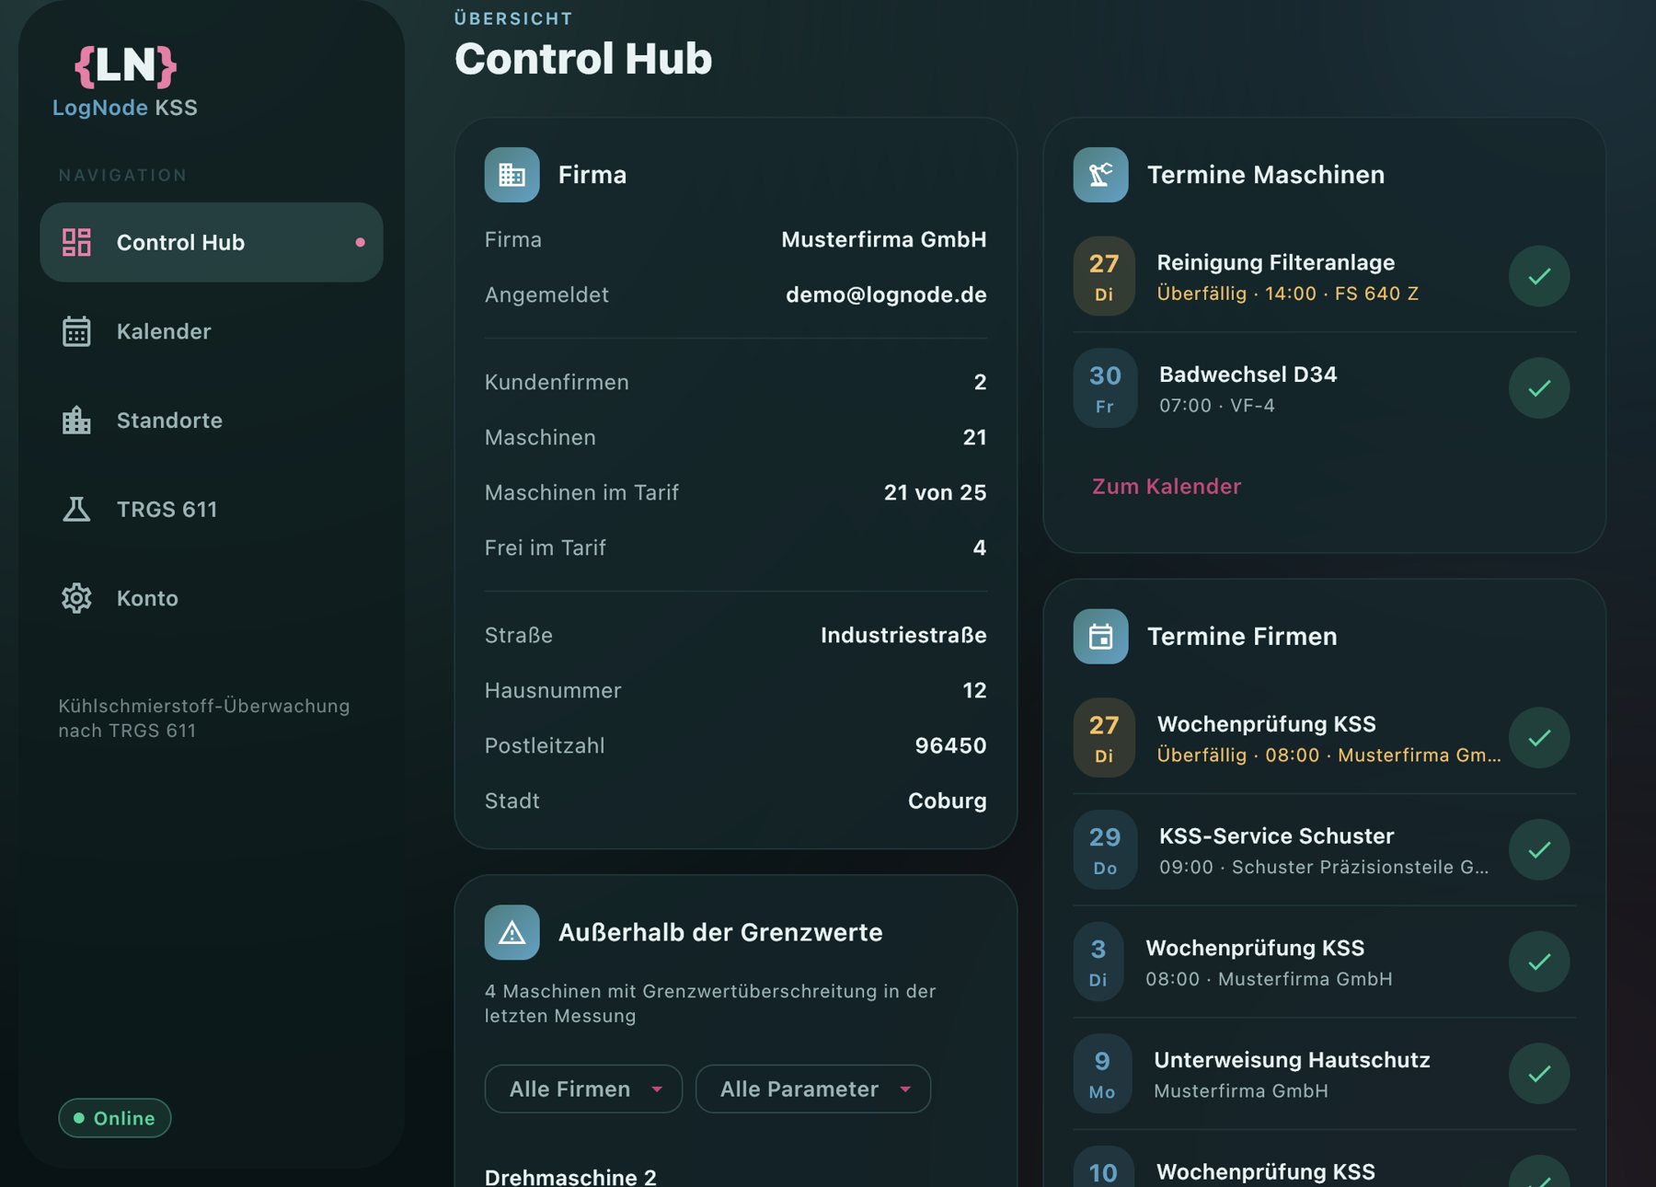Click the 9 Mo date badge
1656x1187 pixels.
click(x=1102, y=1074)
